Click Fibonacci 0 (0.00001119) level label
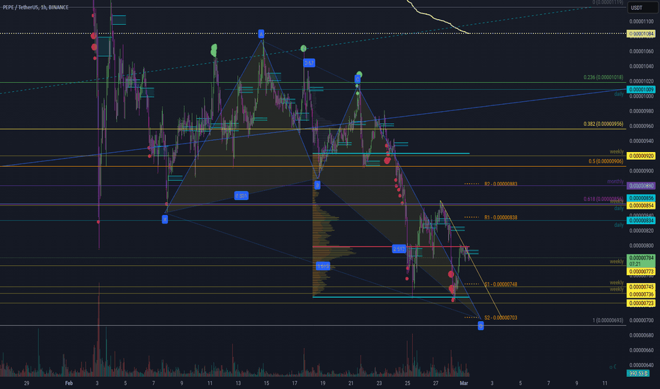This screenshot has height=389, width=660. 608,3
